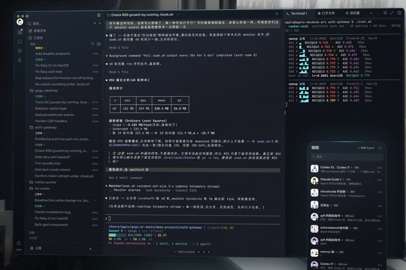Image resolution: width=406 pixels, height=270 pixels.
Task: Open the chat bubble sidebar icon
Action: [x=20, y=41]
